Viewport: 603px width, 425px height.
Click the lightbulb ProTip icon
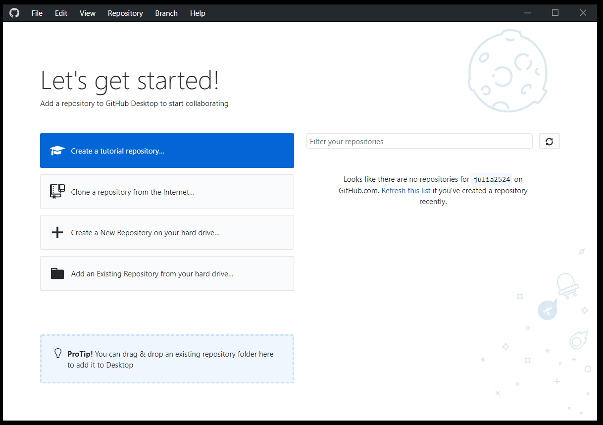(x=58, y=353)
